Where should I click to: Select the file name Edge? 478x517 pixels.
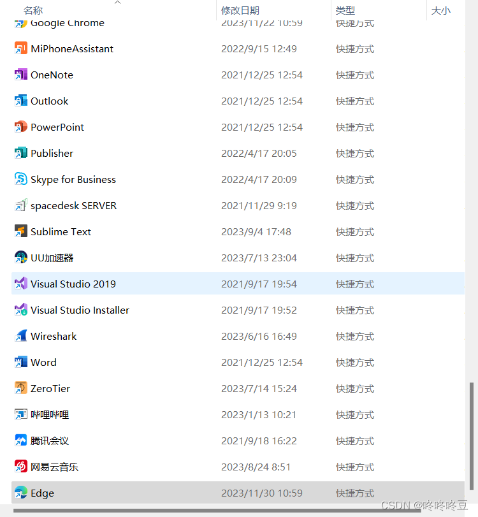[42, 493]
